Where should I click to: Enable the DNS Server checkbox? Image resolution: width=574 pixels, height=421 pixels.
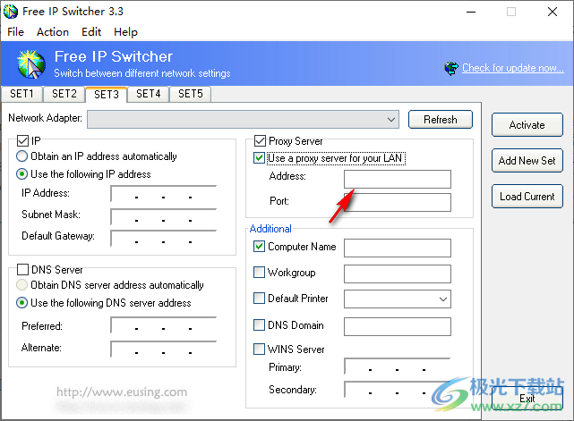22,270
